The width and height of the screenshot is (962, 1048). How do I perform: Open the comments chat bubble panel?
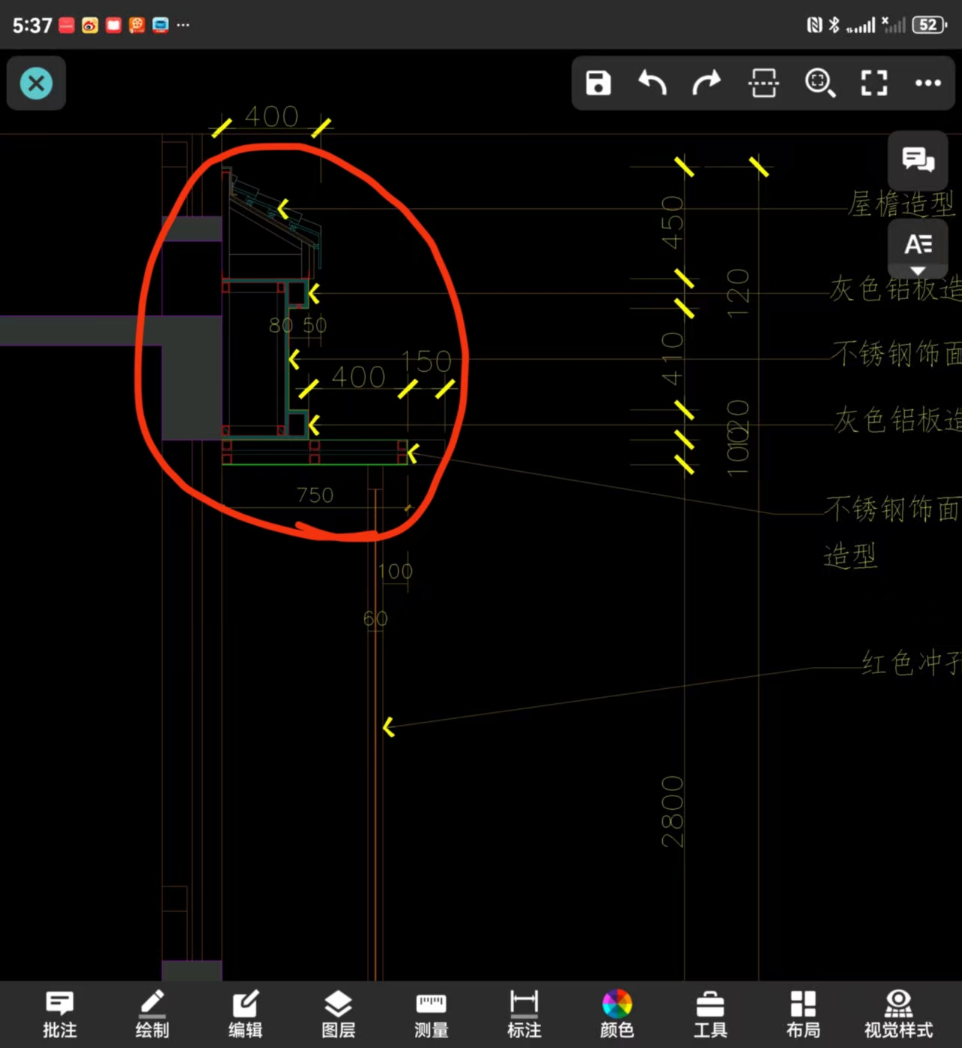pos(918,160)
